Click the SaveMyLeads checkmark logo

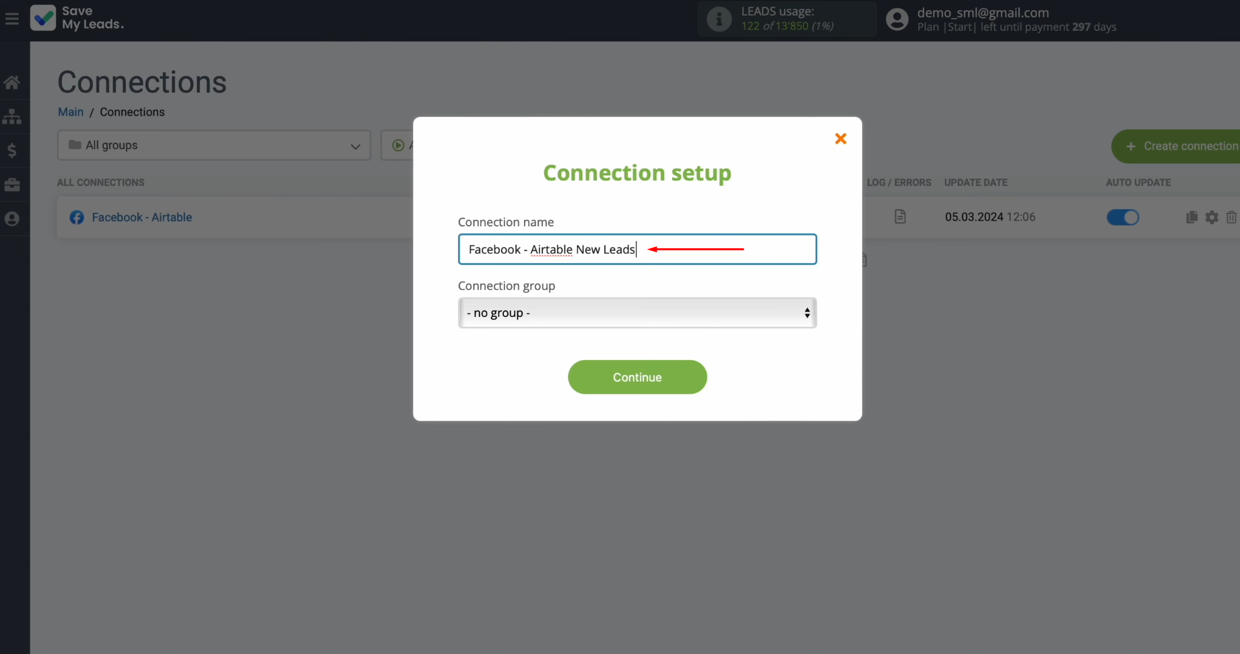[x=43, y=18]
